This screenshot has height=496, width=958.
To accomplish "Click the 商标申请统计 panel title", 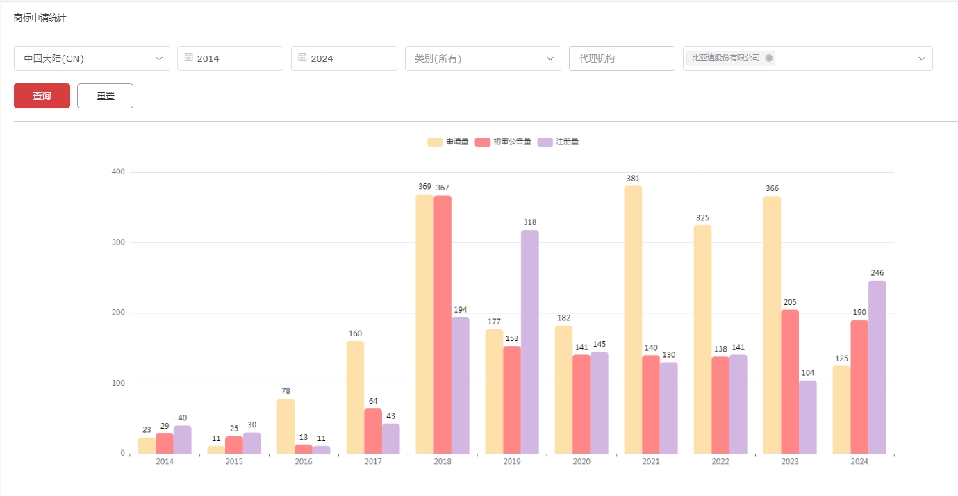I will coord(40,17).
